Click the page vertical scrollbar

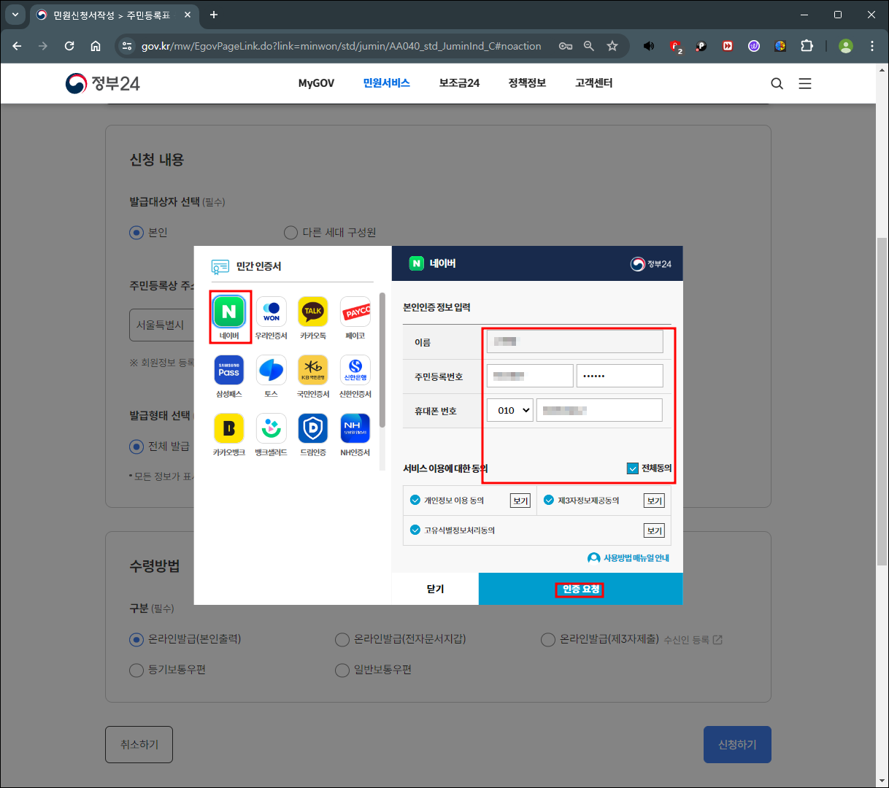tap(882, 401)
